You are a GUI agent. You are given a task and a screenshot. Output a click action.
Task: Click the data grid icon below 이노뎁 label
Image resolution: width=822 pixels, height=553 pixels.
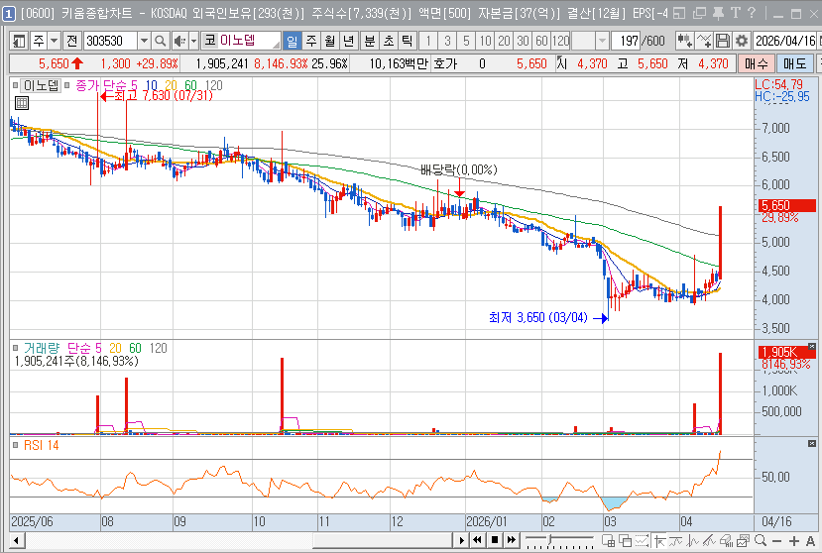point(22,103)
